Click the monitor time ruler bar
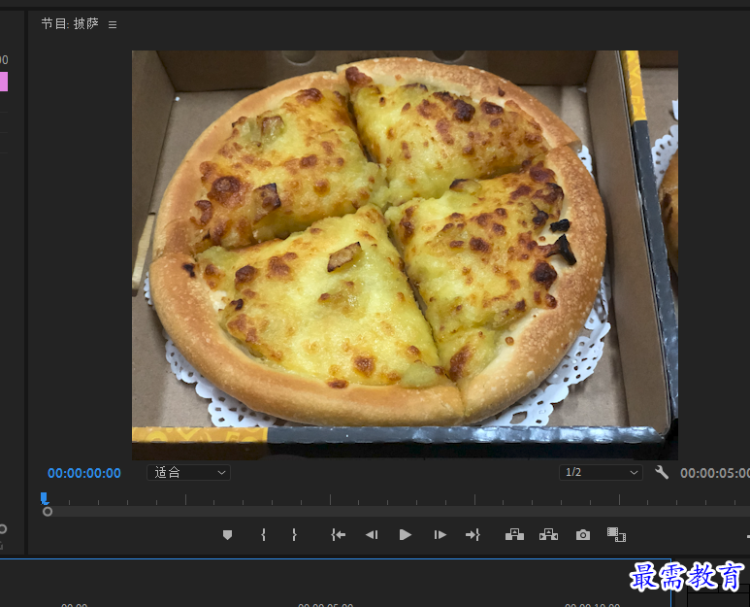Viewport: 750px width, 607px height. [x=395, y=499]
